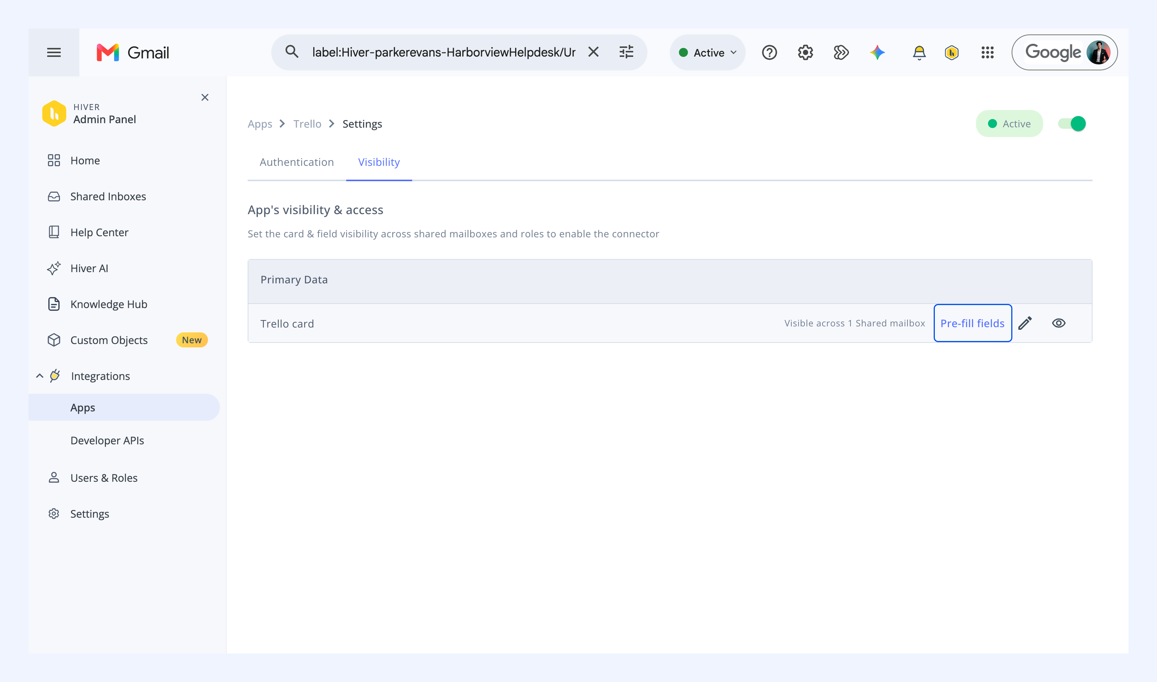Click the search magnifier icon
Screen dimensions: 1157x682
point(291,52)
